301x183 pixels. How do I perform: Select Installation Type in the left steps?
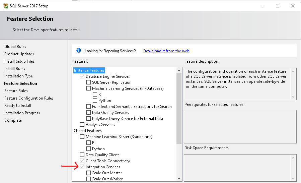coord(18,76)
